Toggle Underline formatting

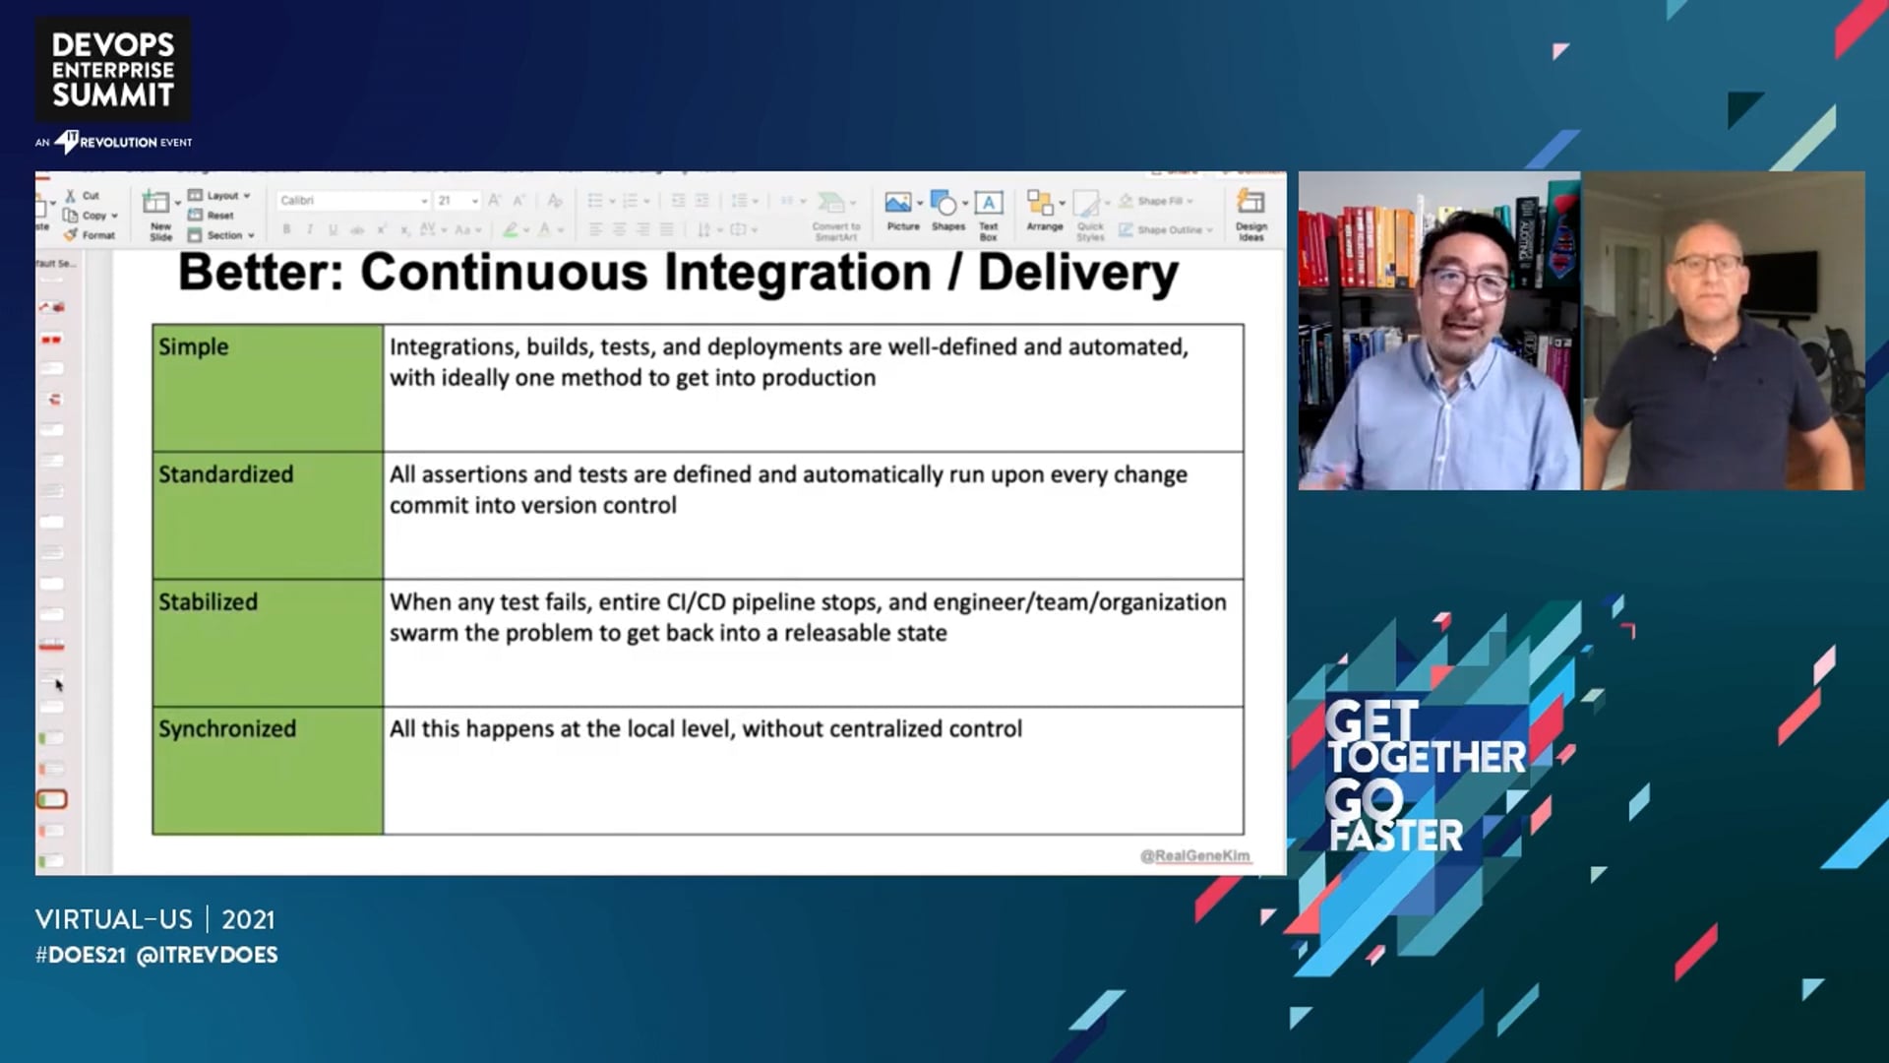333,229
